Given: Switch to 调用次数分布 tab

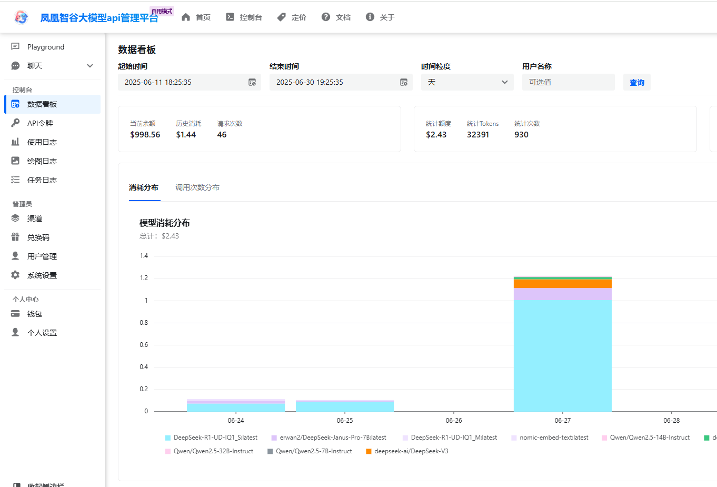Looking at the screenshot, I should [197, 187].
